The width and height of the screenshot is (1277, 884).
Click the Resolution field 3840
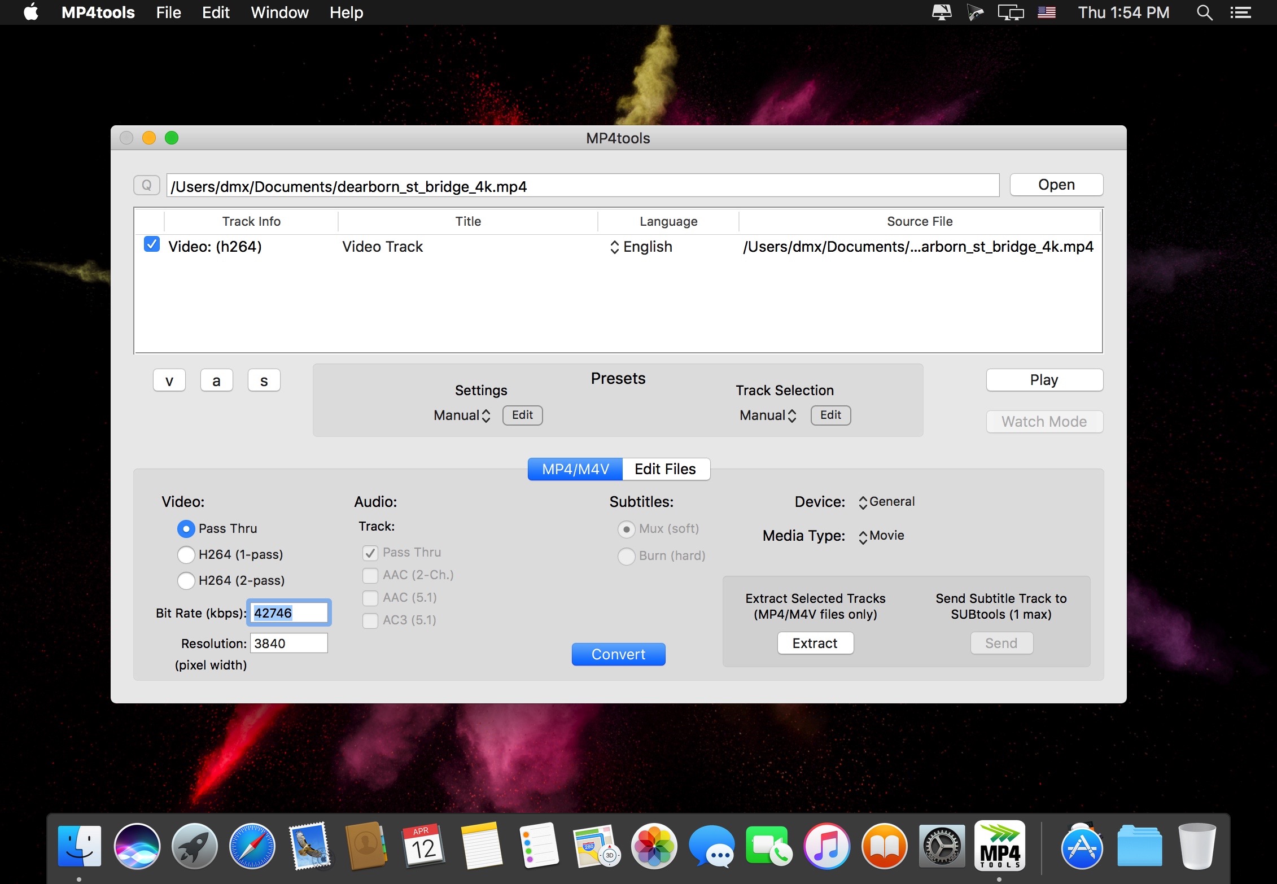click(289, 644)
